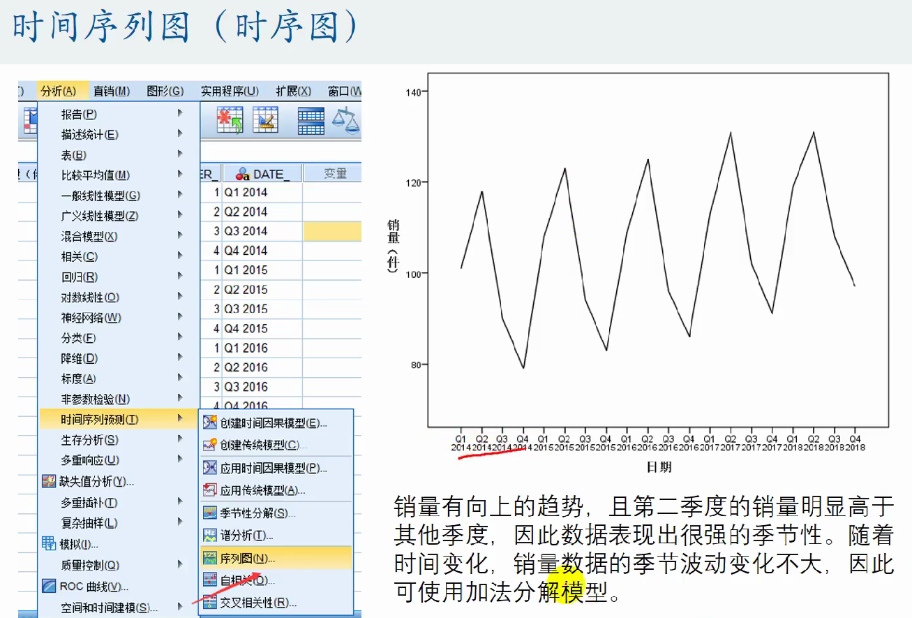Click the ROC 曲线(V) curve icon
Screen dimensions: 912x618
pos(49,587)
